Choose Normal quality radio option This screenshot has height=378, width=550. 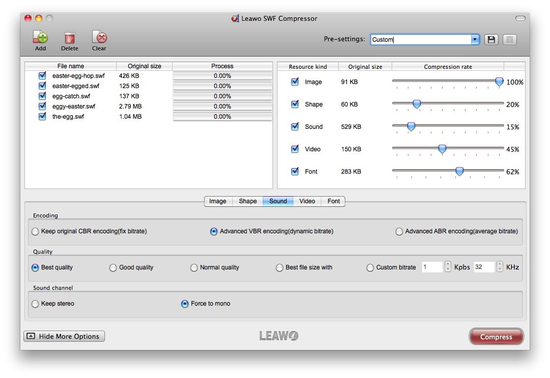pyautogui.click(x=194, y=268)
